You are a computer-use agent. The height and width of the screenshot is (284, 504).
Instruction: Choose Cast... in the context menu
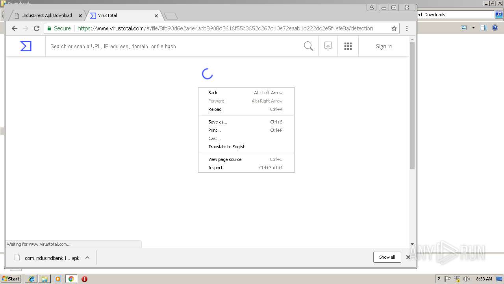[x=246, y=138]
